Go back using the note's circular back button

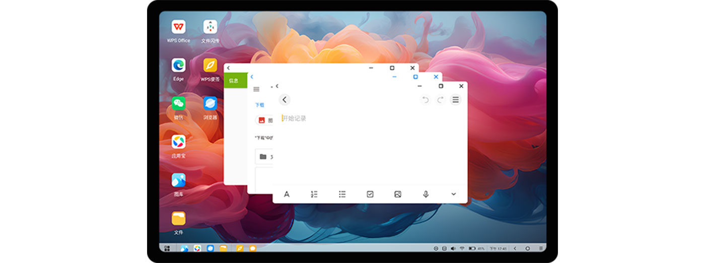tap(285, 100)
